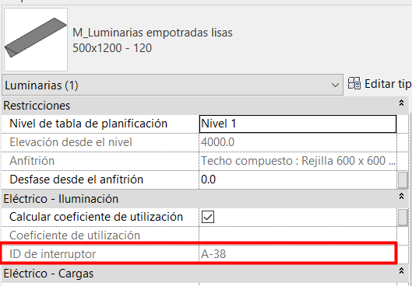
Task: Toggle Calcular coeficiente de utilización checkbox
Action: [208, 217]
